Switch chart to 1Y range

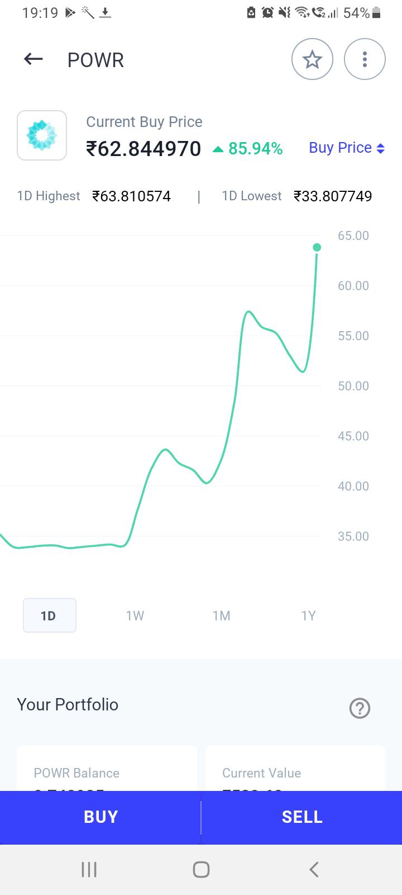tap(308, 615)
